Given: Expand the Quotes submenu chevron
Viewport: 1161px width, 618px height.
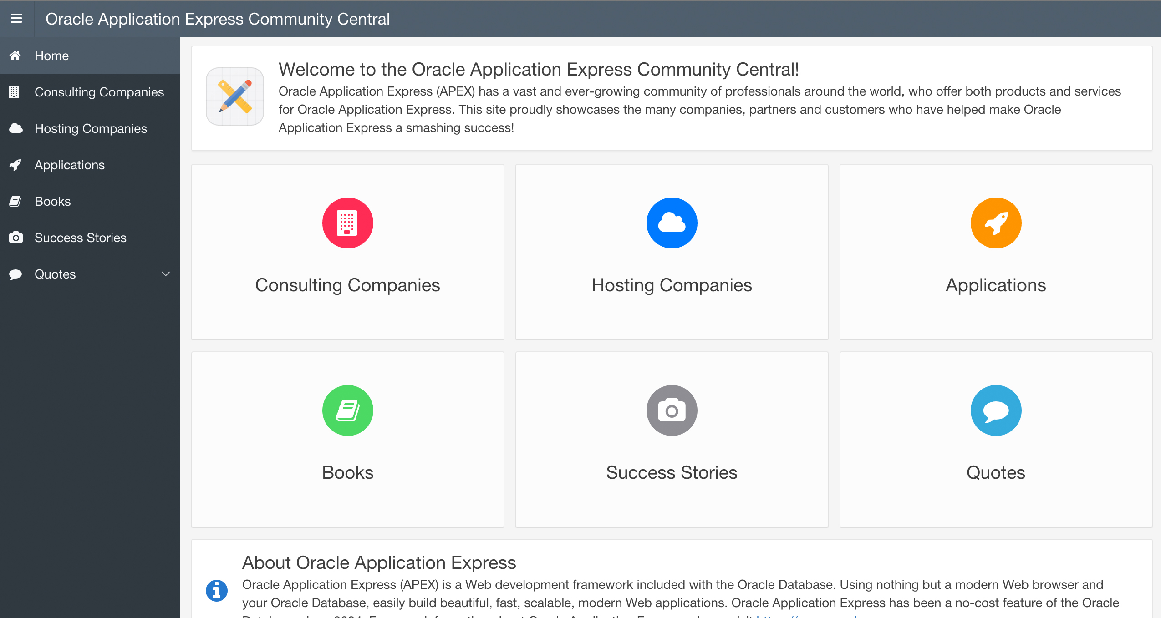Looking at the screenshot, I should [166, 274].
